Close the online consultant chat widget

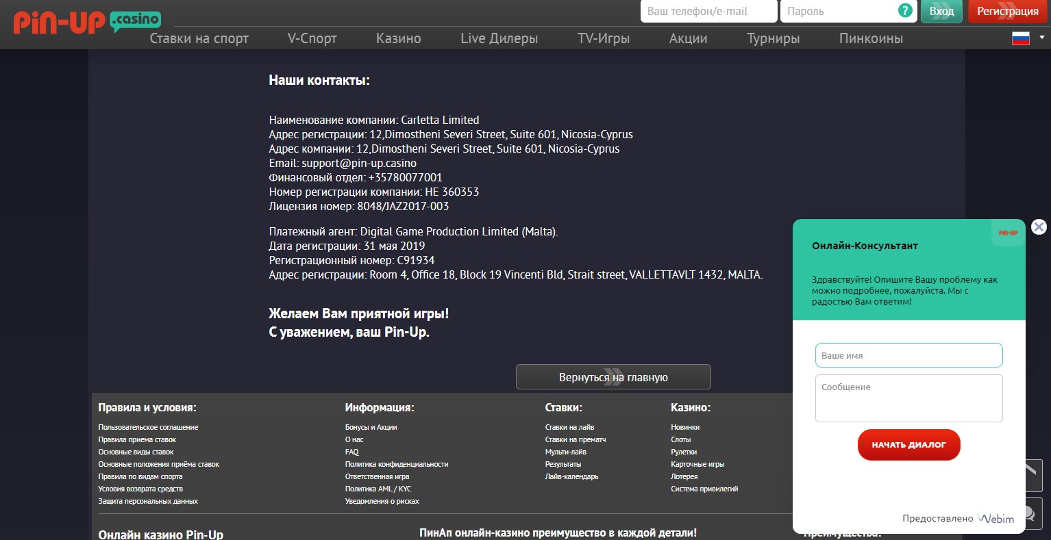pyautogui.click(x=1039, y=227)
